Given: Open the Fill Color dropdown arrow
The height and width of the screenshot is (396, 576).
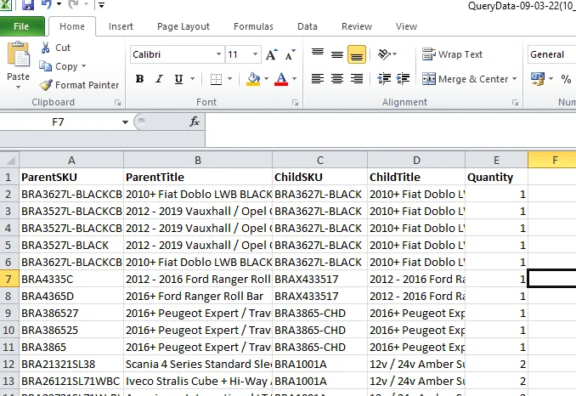Looking at the screenshot, I should point(266,79).
